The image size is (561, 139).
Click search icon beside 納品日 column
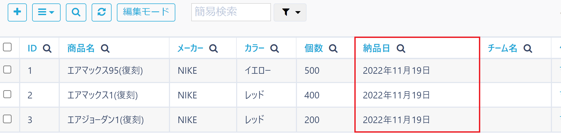click(x=401, y=49)
